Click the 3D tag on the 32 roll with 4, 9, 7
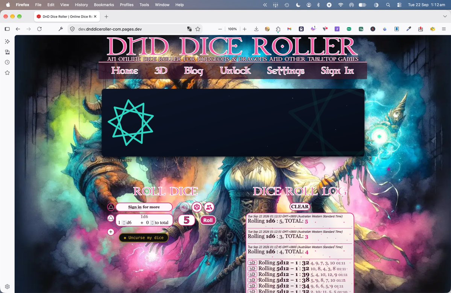 [x=252, y=263]
